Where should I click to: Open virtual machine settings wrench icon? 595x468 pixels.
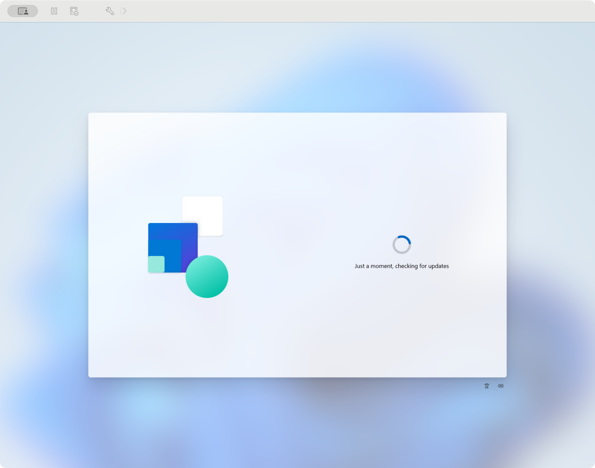110,11
